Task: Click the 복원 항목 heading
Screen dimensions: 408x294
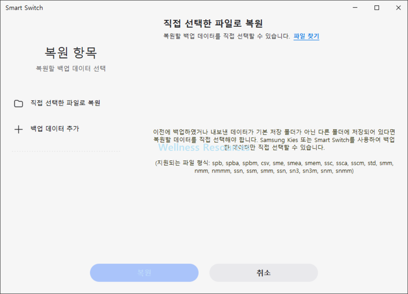Action: point(71,53)
